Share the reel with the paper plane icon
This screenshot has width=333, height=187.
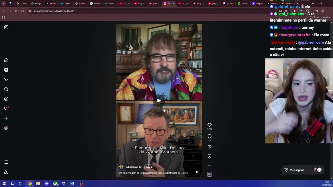tap(209, 147)
